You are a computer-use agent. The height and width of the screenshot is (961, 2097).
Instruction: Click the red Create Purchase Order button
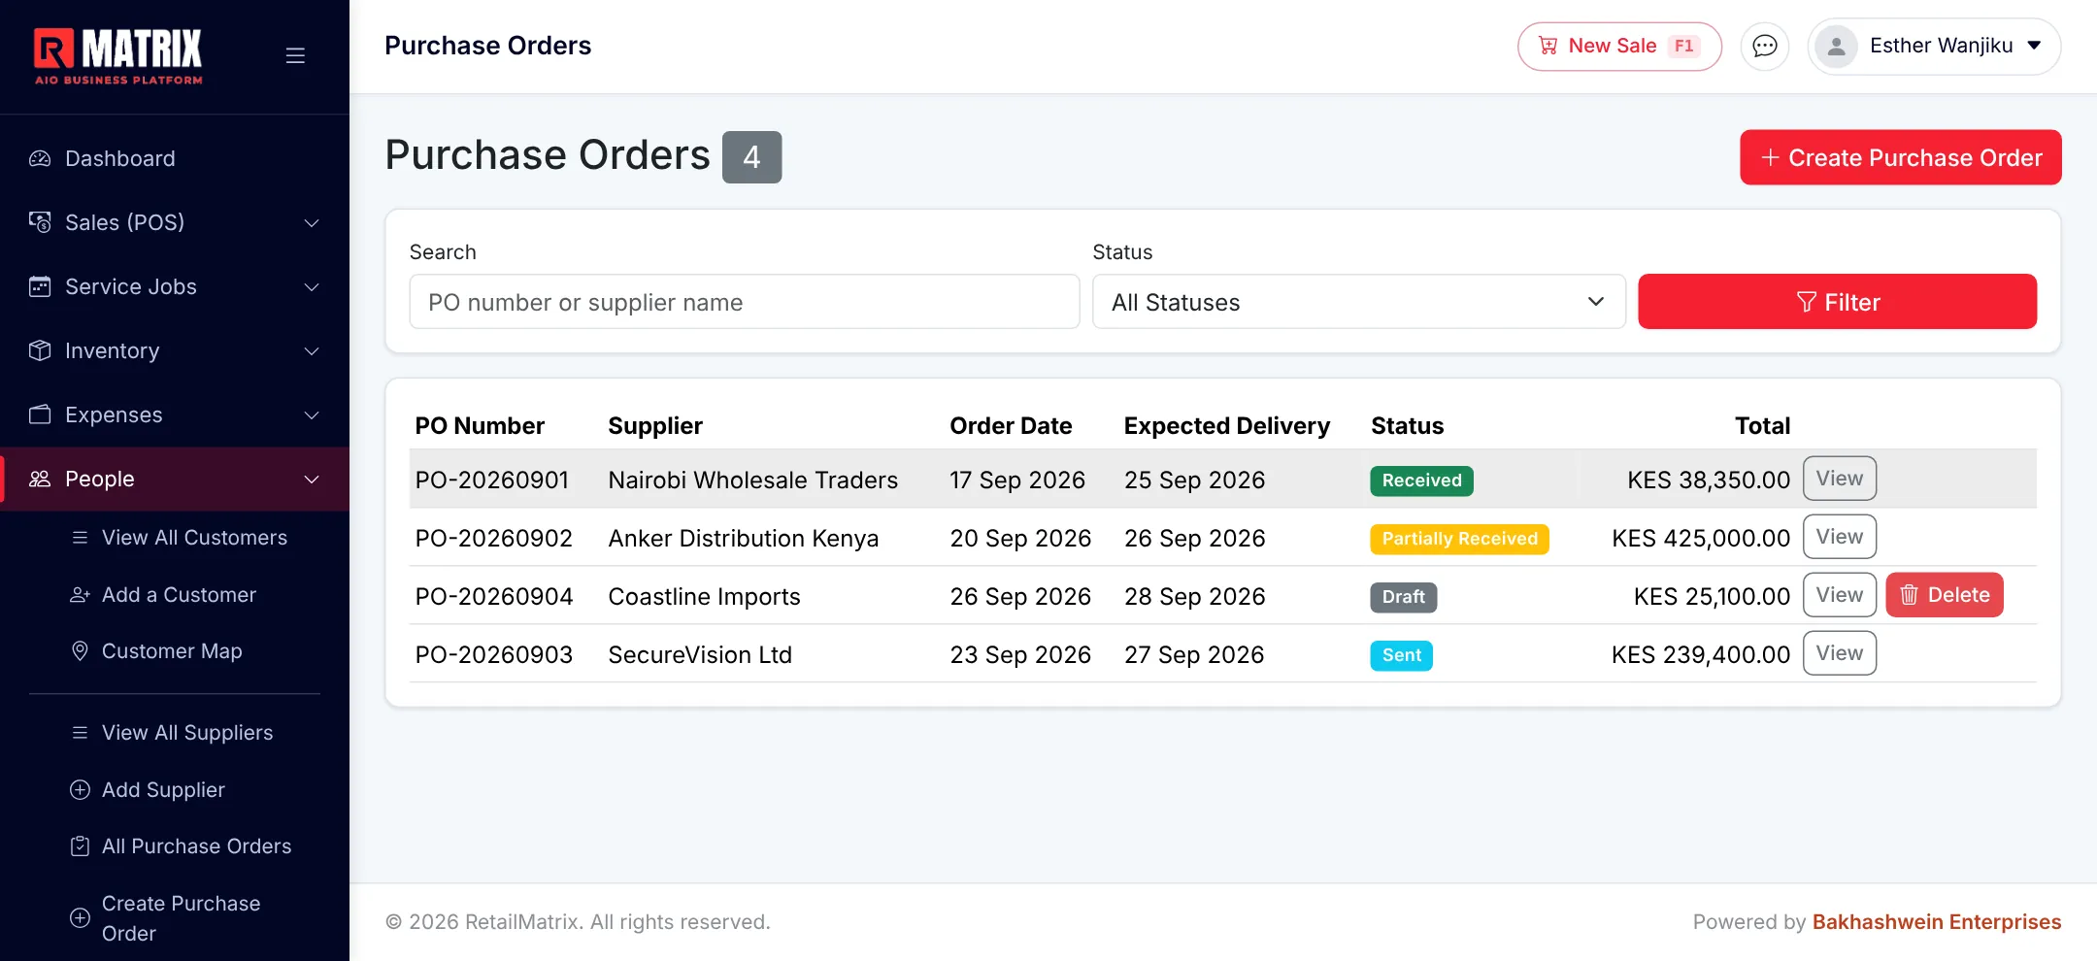click(x=1900, y=157)
